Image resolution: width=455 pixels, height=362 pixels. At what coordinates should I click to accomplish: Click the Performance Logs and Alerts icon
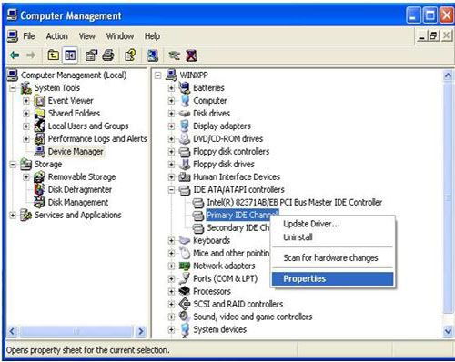tap(40, 139)
